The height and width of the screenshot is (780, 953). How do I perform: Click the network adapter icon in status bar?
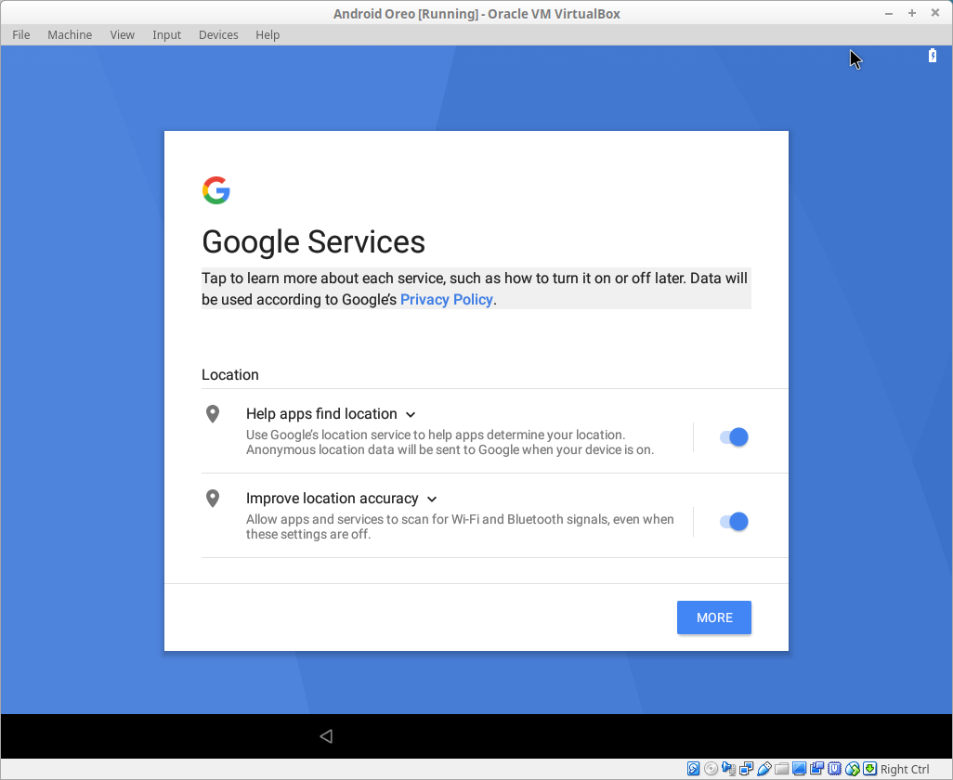[747, 769]
